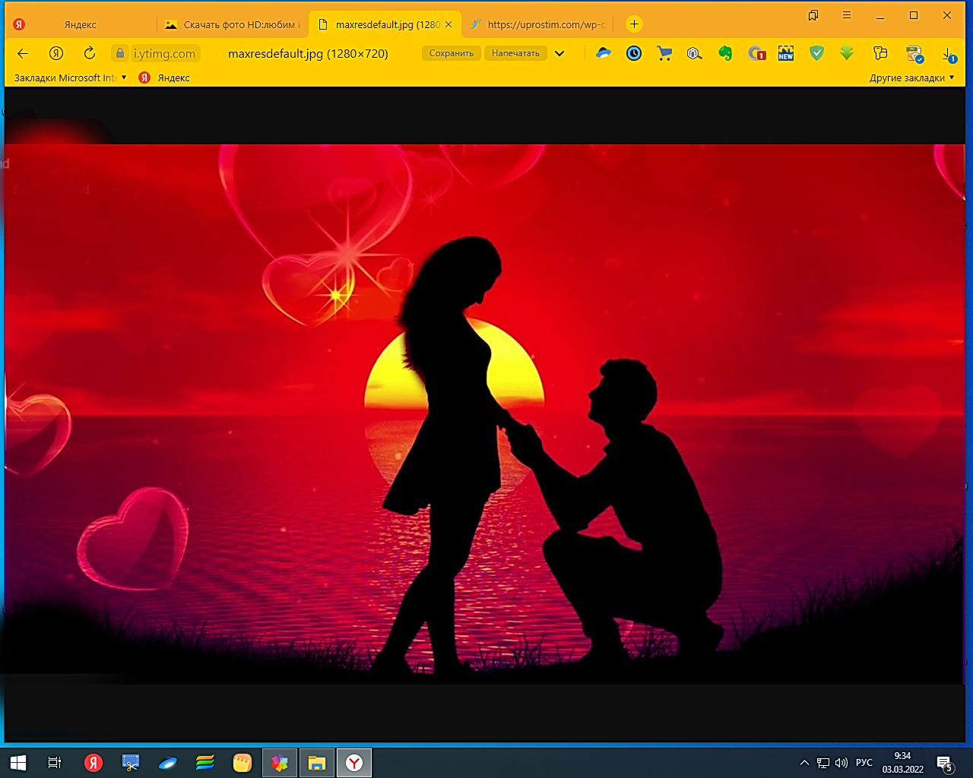Switch to the colorful photo app on taskbar
The width and height of the screenshot is (973, 778).
280,763
